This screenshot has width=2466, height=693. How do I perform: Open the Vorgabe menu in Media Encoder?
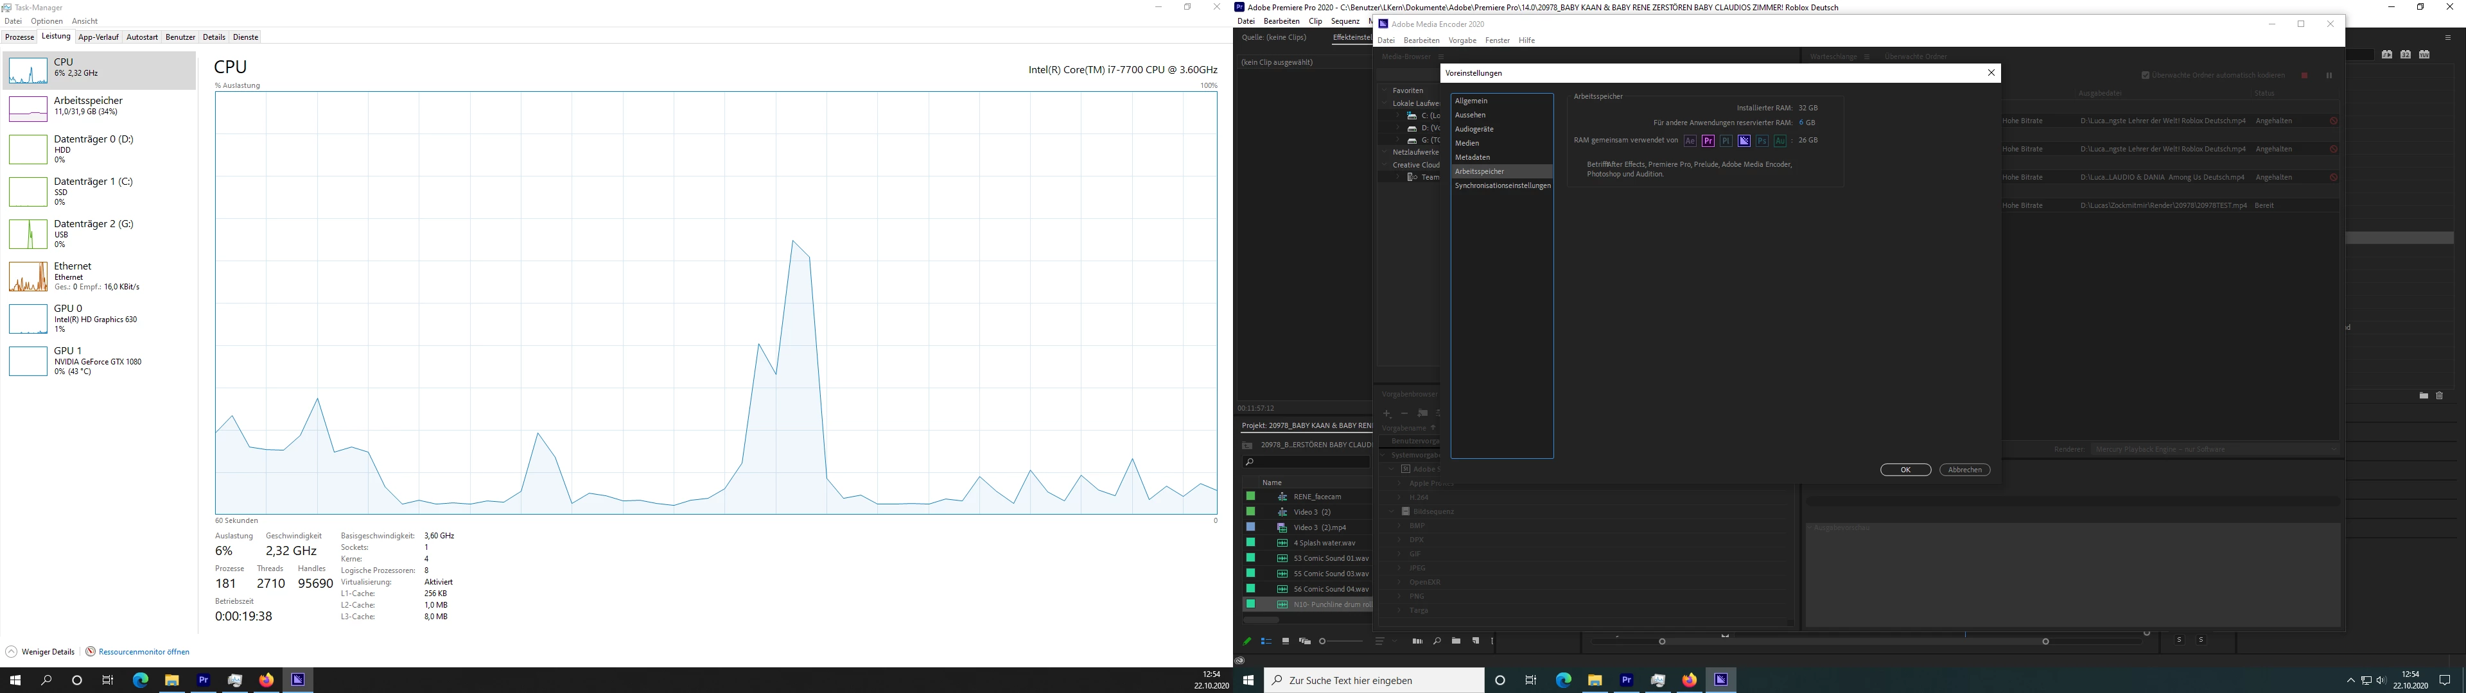pyautogui.click(x=1462, y=40)
